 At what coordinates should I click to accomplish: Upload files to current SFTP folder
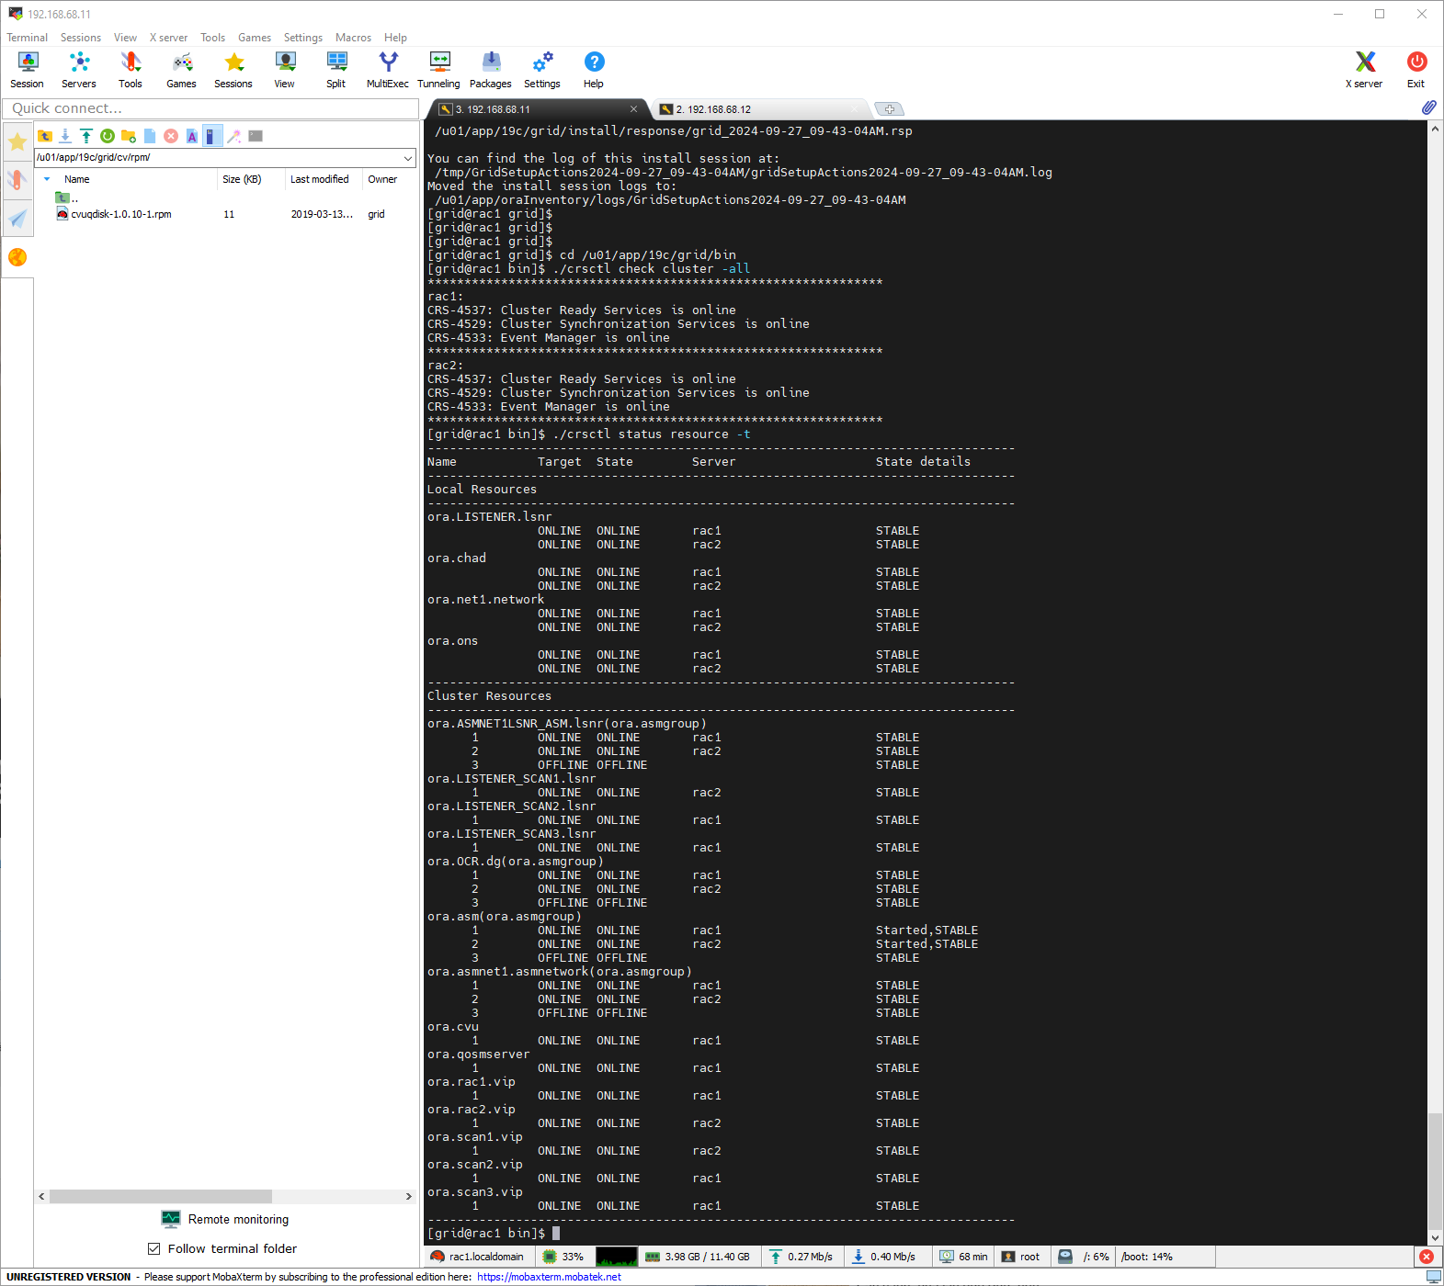coord(86,136)
